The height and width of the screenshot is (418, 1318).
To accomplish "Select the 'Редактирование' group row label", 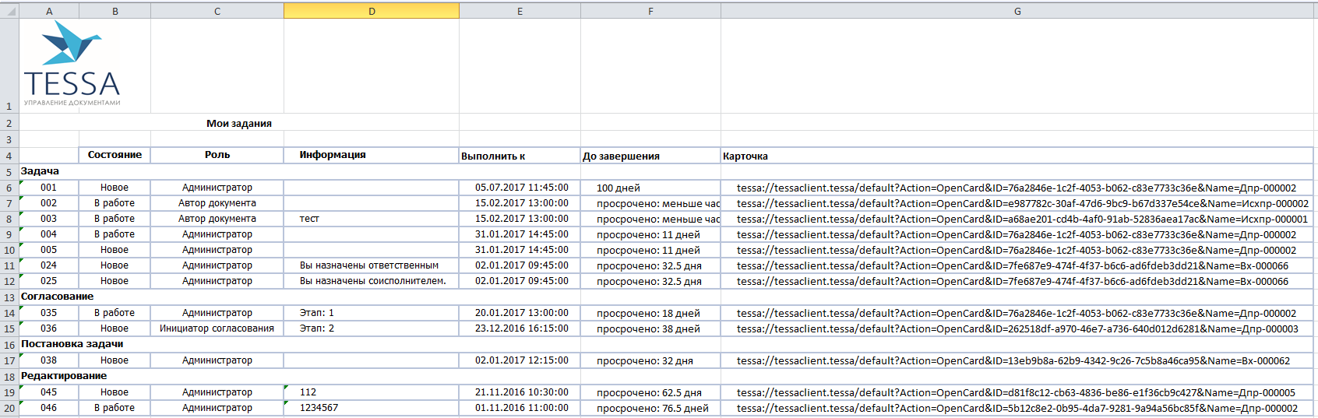I will click(64, 376).
